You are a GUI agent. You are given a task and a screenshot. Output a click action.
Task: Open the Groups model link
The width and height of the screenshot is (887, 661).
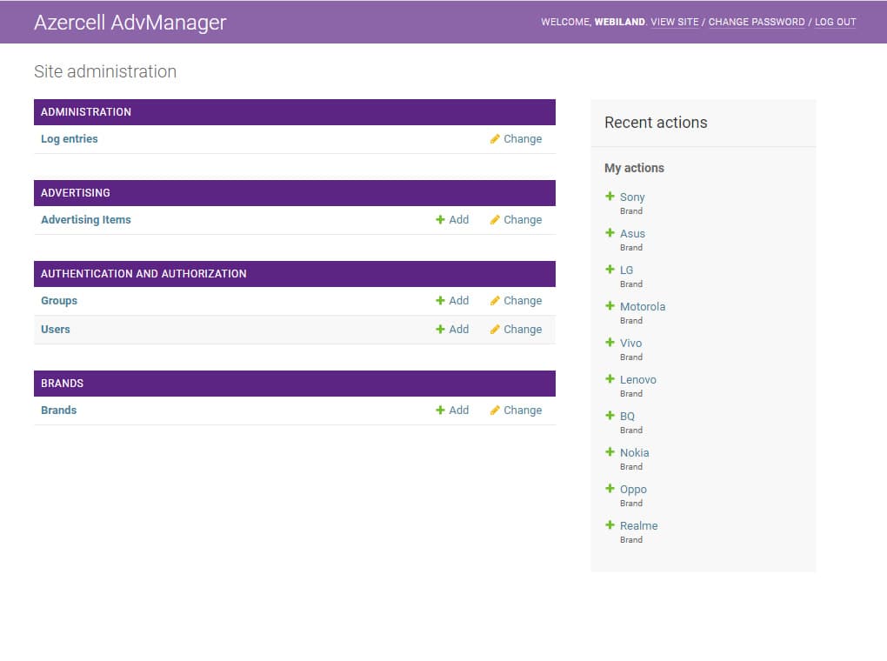point(59,301)
